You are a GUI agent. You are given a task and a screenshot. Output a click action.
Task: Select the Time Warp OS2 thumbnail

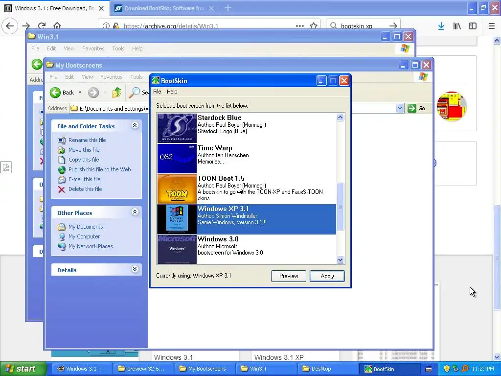point(177,158)
